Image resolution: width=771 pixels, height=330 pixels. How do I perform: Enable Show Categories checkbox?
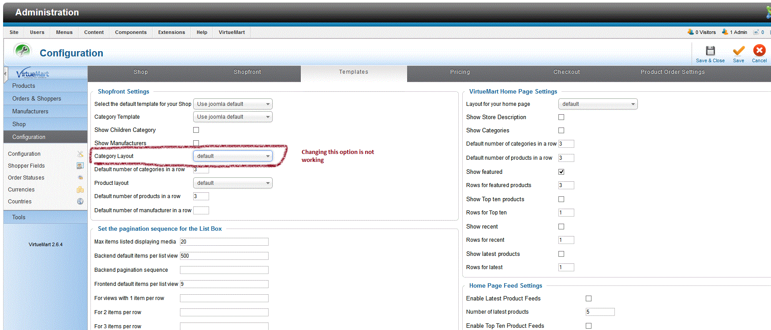(x=561, y=131)
